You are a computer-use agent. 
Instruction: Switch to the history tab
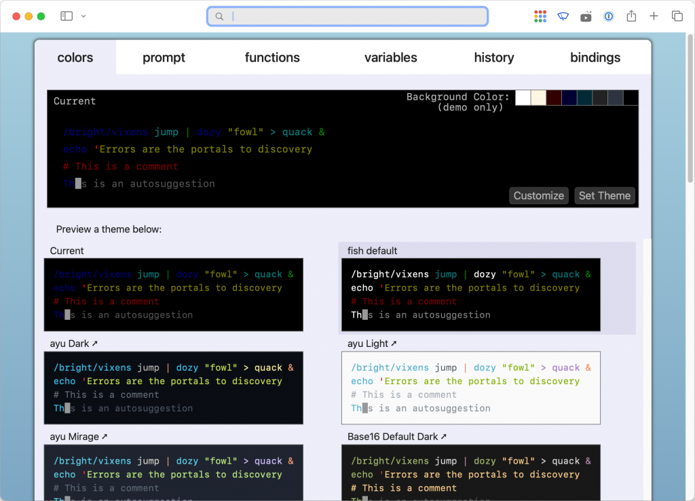494,57
